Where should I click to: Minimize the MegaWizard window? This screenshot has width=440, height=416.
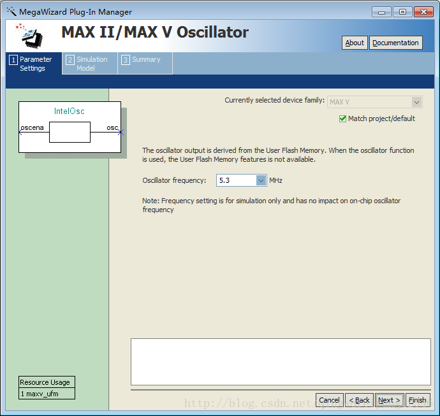381,12
